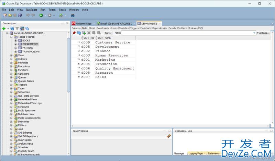Click the New file icon in the toolbar
Screen dimensions: 275x161
point(5,15)
